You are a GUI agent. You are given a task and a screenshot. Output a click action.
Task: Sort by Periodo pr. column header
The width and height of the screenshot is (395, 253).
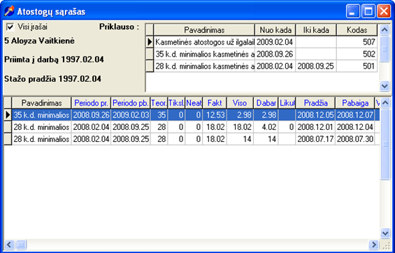tap(91, 103)
